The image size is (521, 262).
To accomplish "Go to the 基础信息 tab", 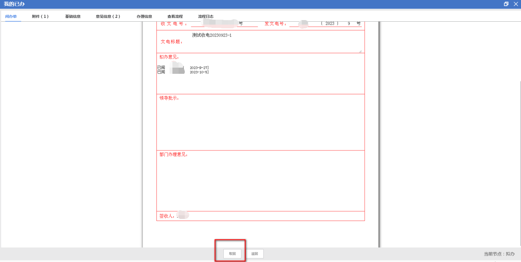I will tap(73, 16).
